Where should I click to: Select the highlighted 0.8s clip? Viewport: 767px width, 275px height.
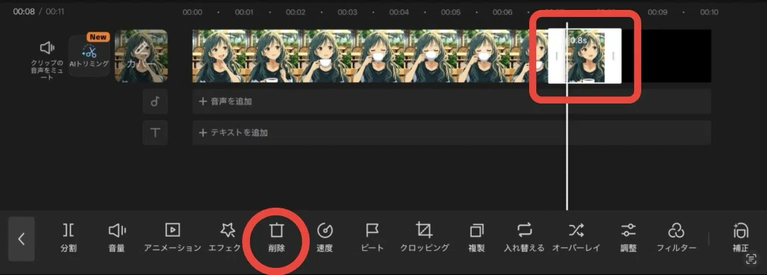(585, 56)
